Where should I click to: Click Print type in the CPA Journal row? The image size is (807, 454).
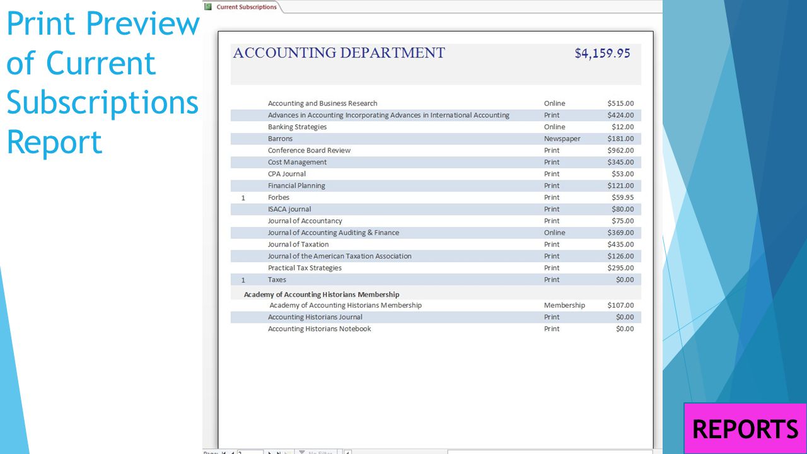click(x=551, y=174)
